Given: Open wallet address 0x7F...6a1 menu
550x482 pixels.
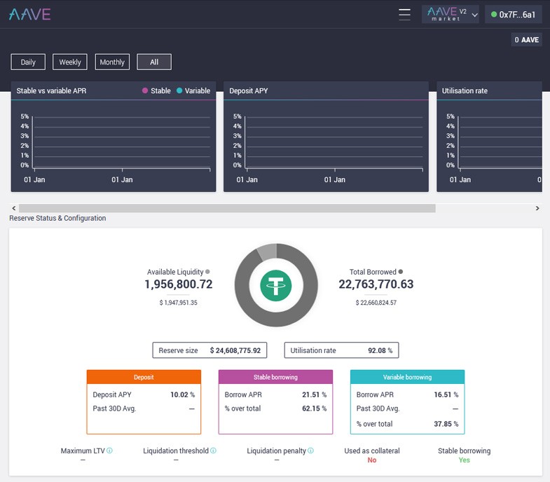Looking at the screenshot, I should pyautogui.click(x=514, y=15).
